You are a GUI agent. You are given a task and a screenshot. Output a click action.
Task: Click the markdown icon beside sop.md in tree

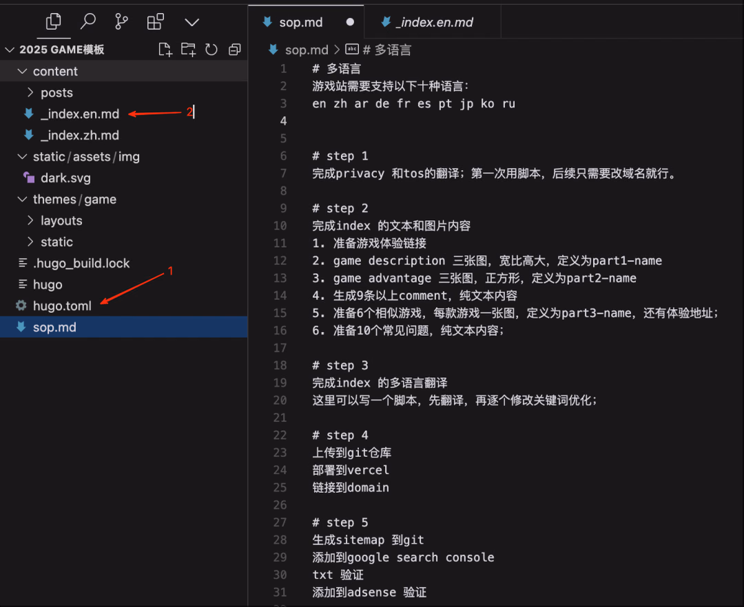(21, 326)
